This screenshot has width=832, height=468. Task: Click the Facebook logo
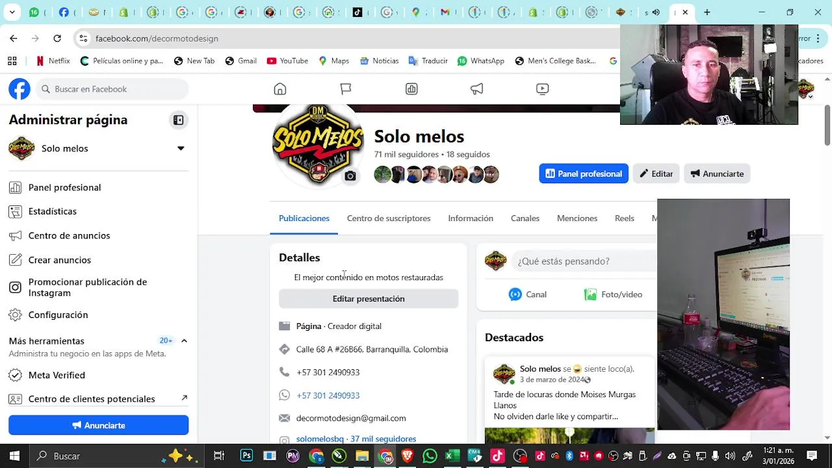[x=19, y=89]
